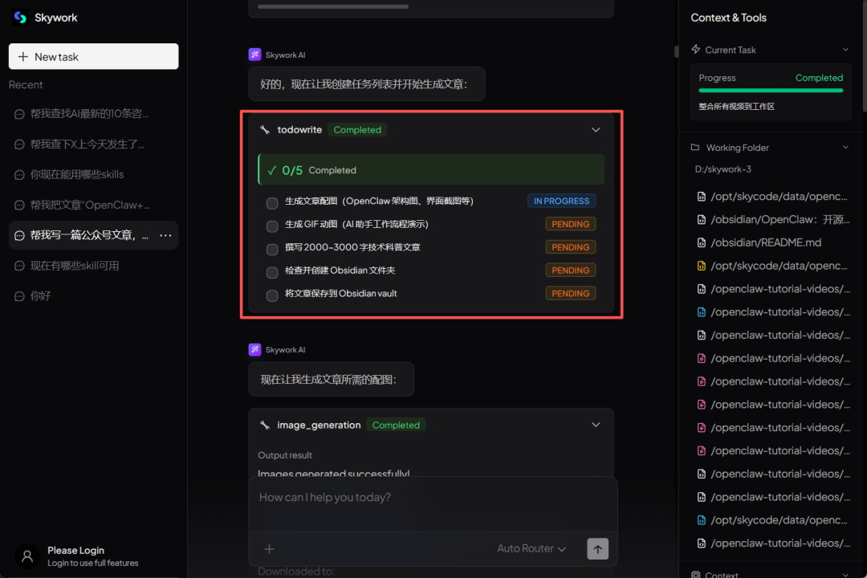
Task: Collapse the Current Task section
Action: click(845, 50)
